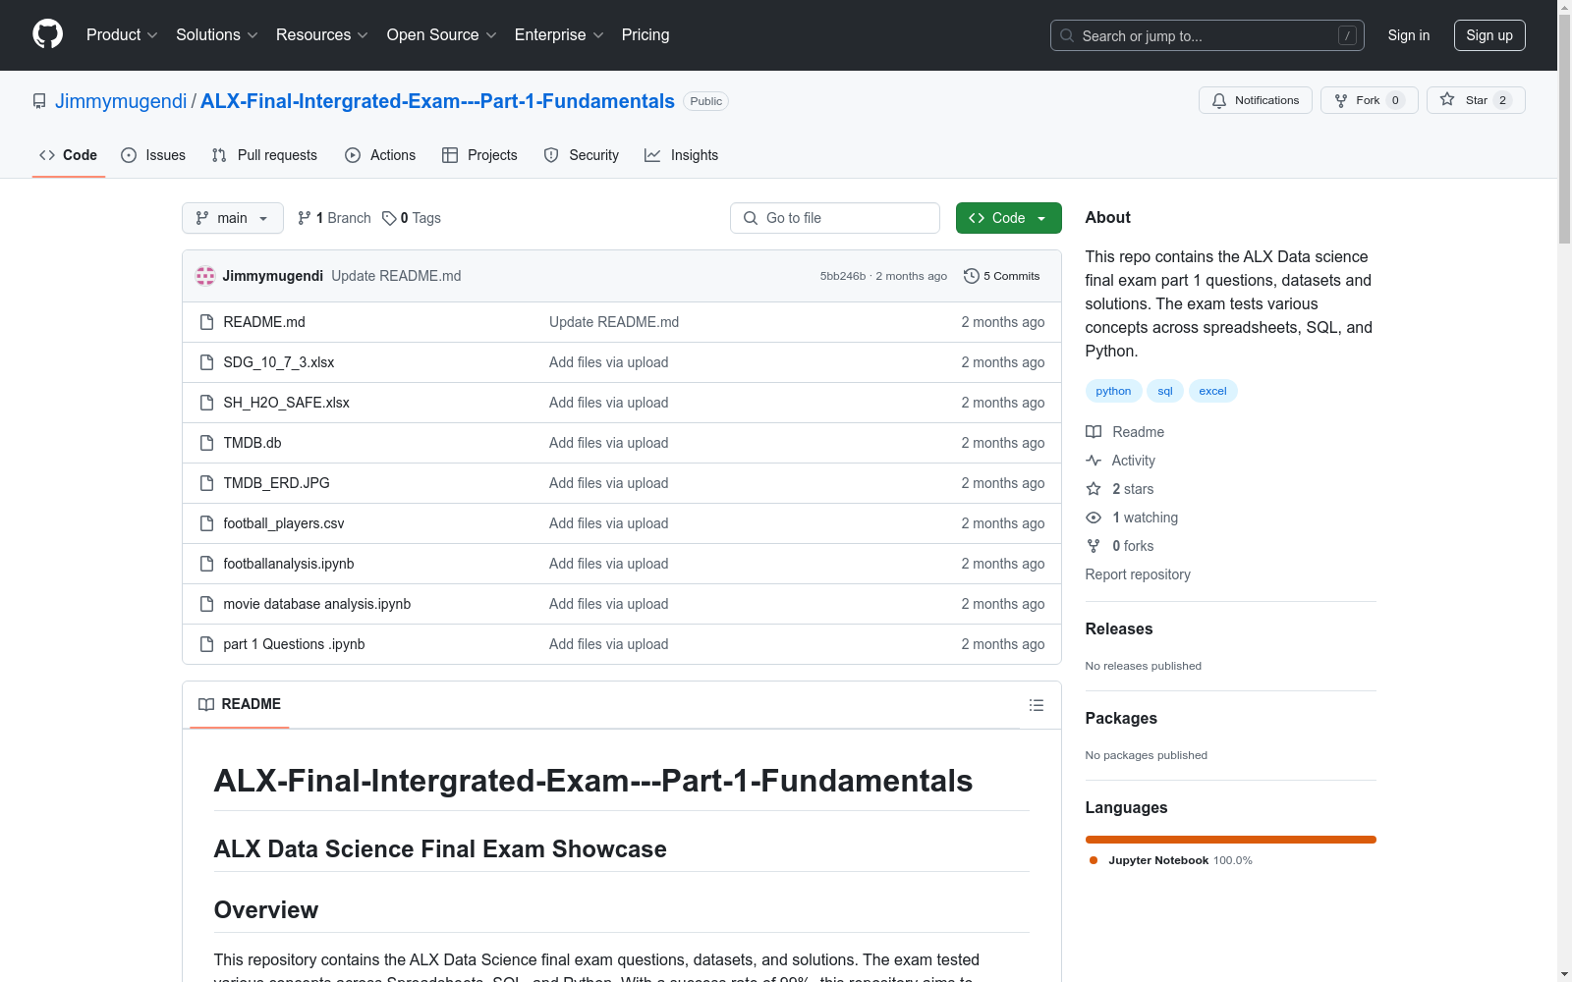The image size is (1572, 982).
Task: Open commit hash 5bb246b
Action: 843,276
